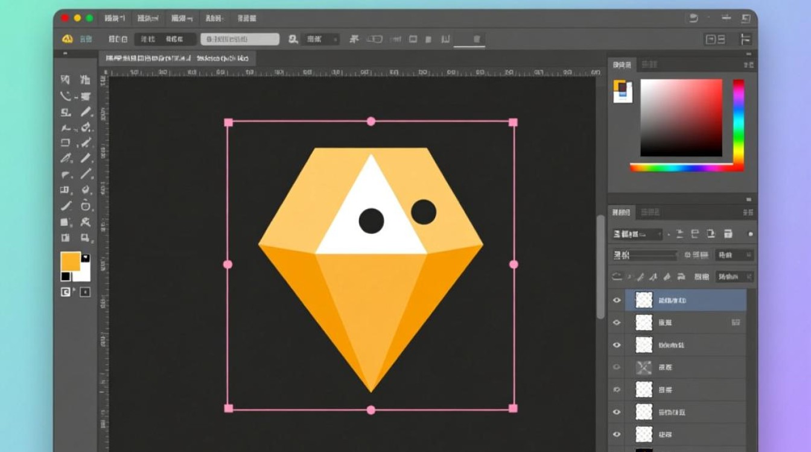Click the vertical rainbow hue slider

[x=739, y=121]
